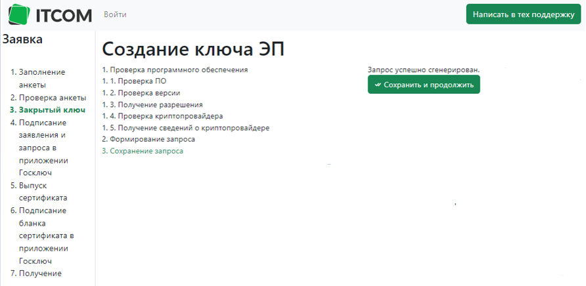Click the Заявка sidebar heading
Image resolution: width=586 pixels, height=286 pixels.
[x=23, y=39]
